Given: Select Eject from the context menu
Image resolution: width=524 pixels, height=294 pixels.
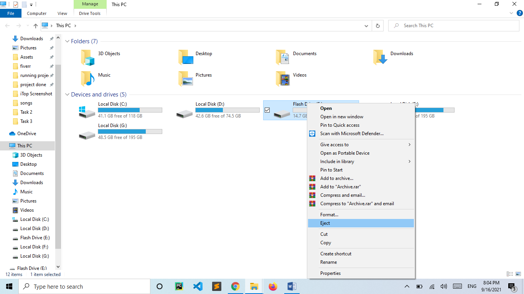Looking at the screenshot, I should 325,223.
